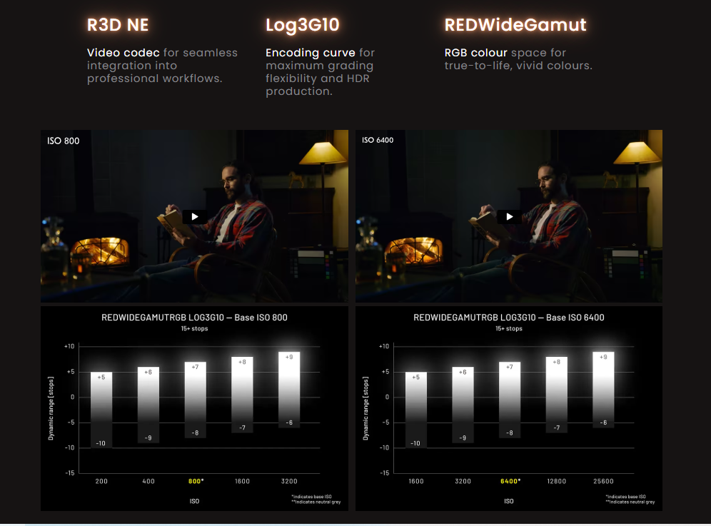Click the ISO 800 label on the left video
The height and width of the screenshot is (526, 711).
[x=62, y=141]
